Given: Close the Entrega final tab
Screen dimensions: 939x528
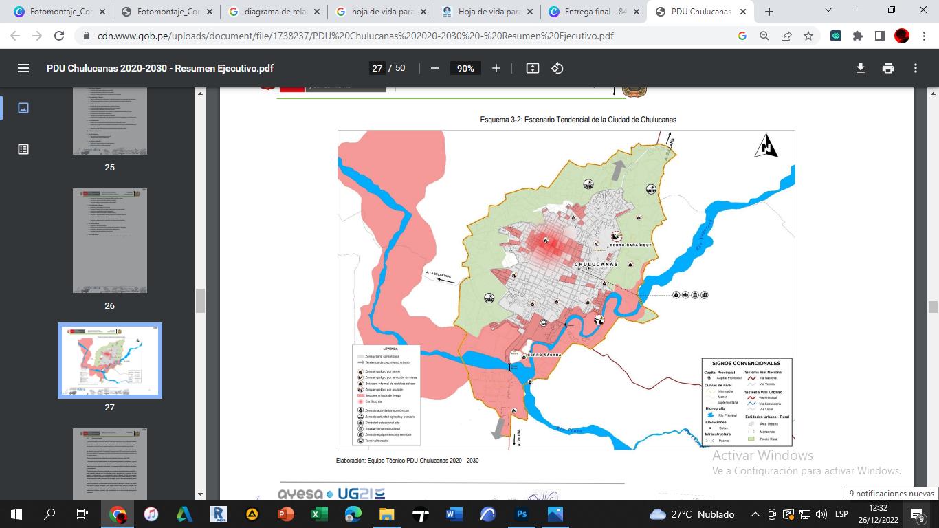Looking at the screenshot, I should tap(637, 12).
